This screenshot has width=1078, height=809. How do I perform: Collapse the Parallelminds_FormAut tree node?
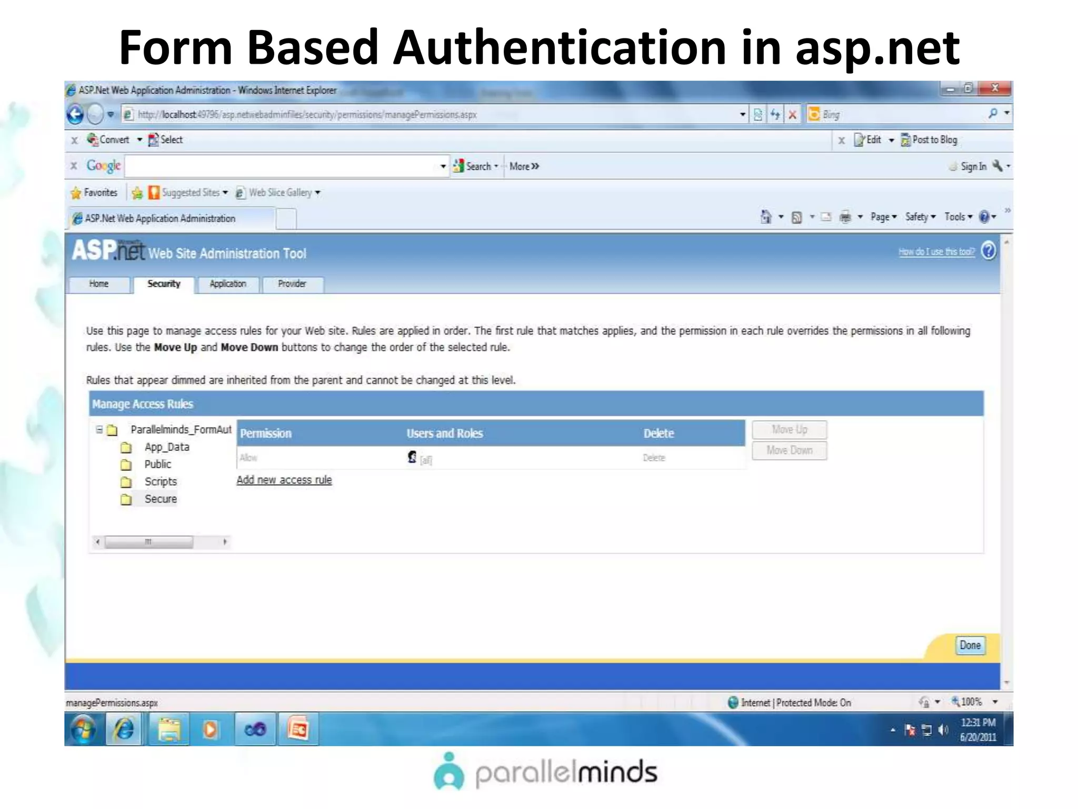click(x=99, y=430)
